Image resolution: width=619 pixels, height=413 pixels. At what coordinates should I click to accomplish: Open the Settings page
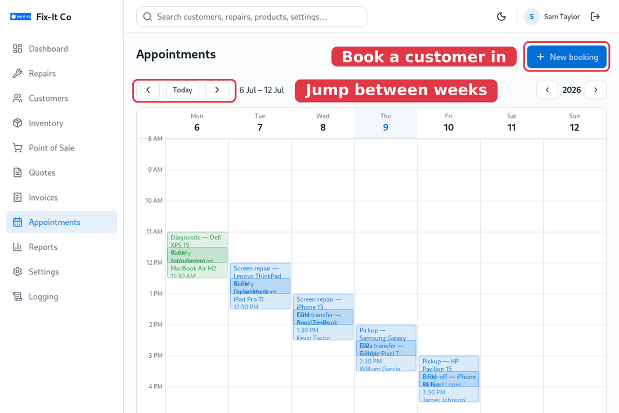[x=61, y=272]
